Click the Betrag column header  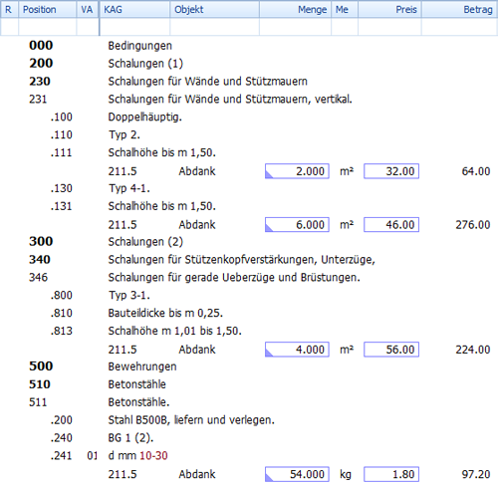click(x=459, y=9)
